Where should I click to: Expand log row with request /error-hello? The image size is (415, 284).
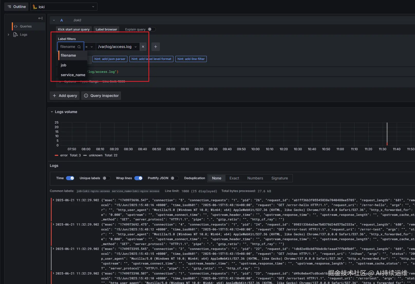click(53, 200)
